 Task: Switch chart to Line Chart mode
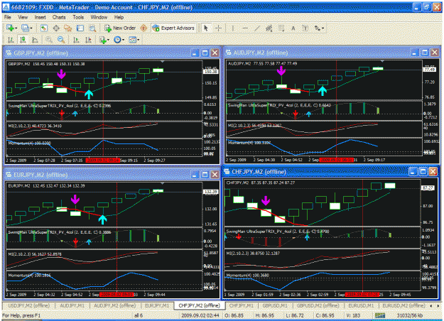click(35, 40)
